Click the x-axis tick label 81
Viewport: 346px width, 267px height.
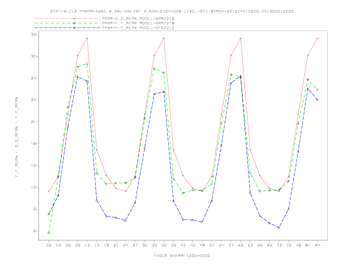point(308,245)
